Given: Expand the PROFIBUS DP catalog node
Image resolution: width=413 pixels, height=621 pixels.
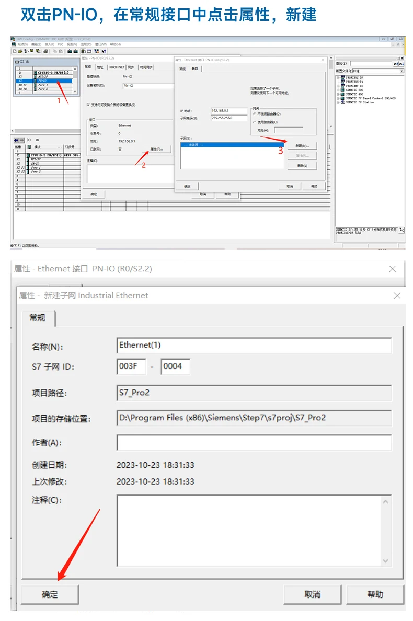Looking at the screenshot, I should [x=338, y=77].
